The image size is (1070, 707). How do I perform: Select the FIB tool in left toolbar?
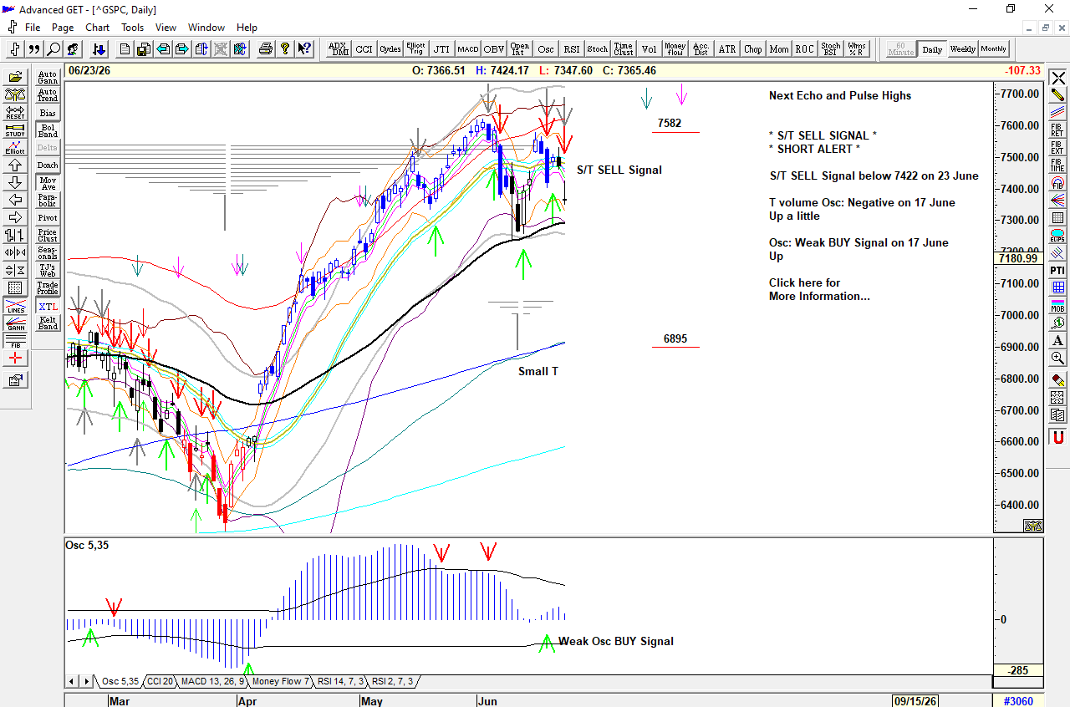point(15,341)
